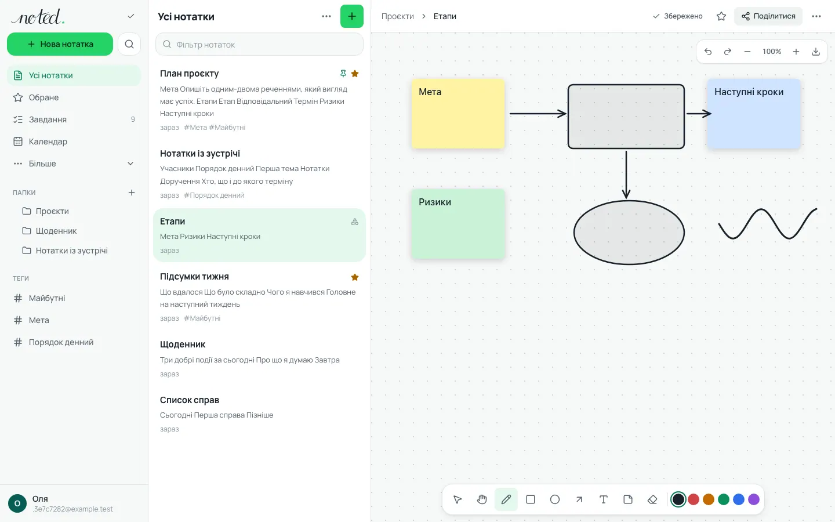Go to Календар in the sidebar

coord(74,142)
